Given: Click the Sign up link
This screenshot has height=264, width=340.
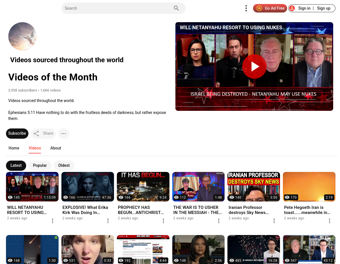Looking at the screenshot, I should point(324,8).
